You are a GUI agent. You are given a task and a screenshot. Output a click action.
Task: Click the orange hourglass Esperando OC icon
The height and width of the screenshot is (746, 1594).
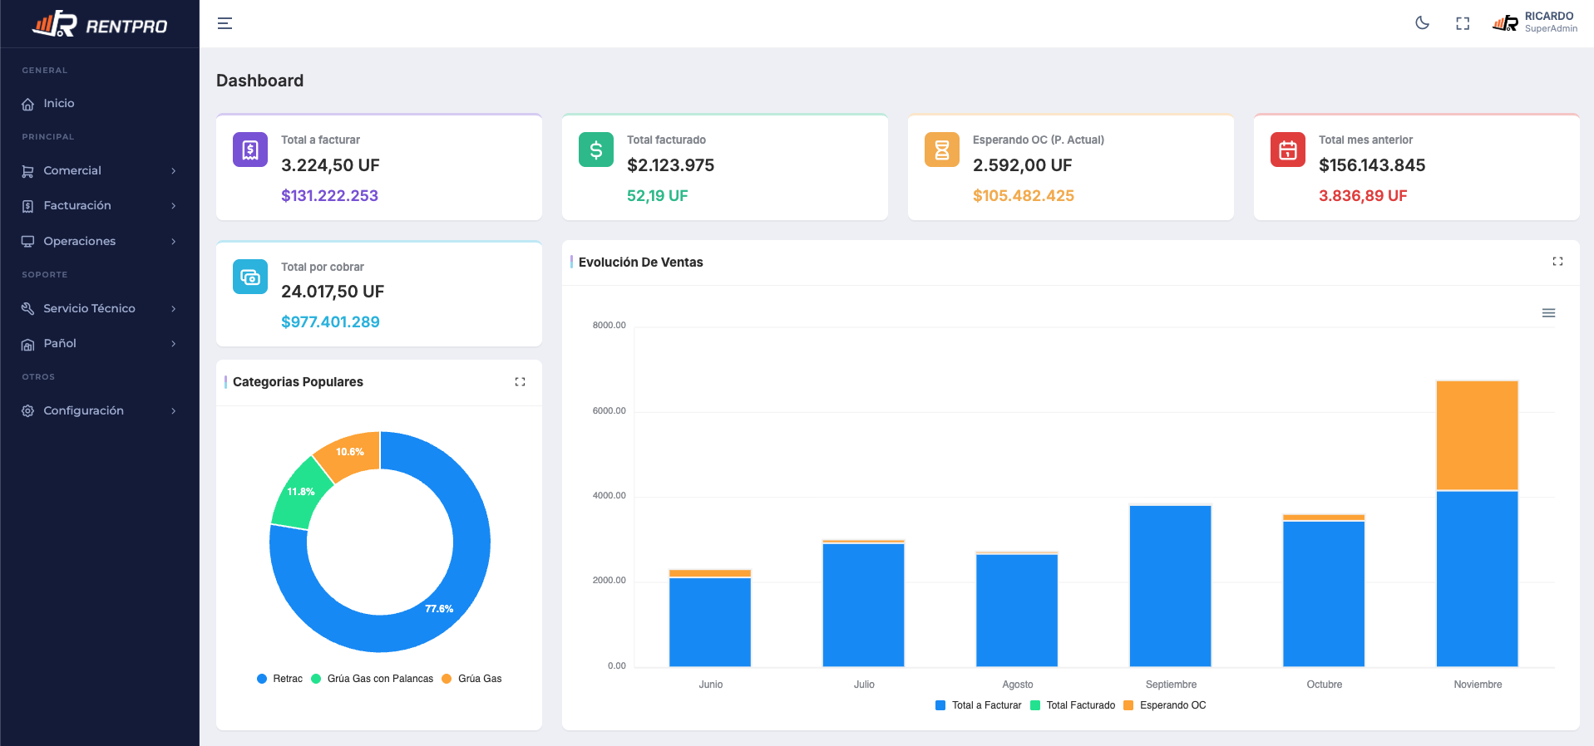pyautogui.click(x=942, y=150)
